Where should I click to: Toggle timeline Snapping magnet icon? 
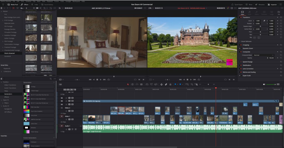162,84
